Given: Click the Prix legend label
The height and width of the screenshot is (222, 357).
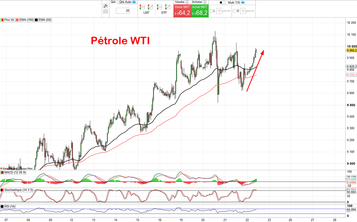Looking at the screenshot, I should 7,20.
